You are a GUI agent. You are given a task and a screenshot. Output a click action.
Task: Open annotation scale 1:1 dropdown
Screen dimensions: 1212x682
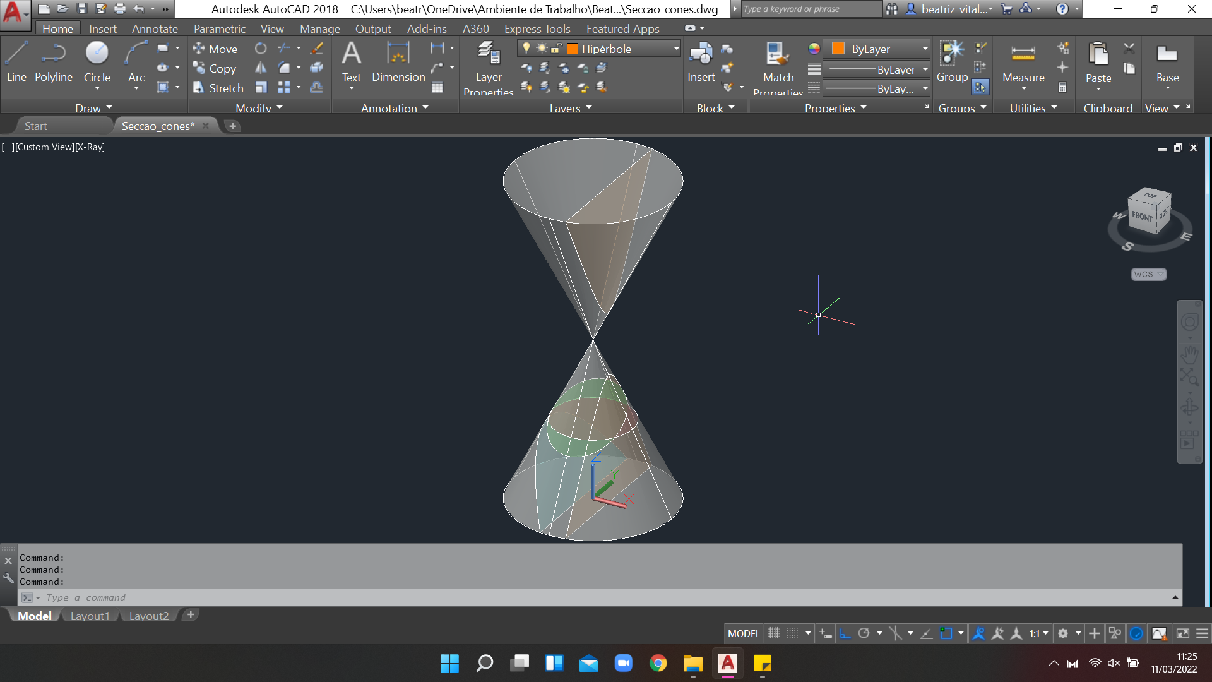[1039, 633]
